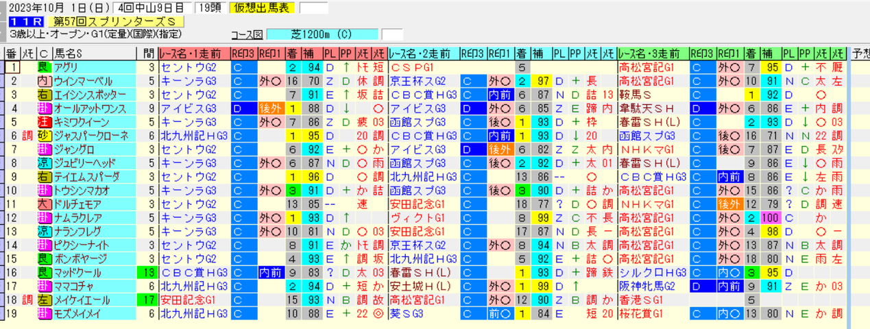This screenshot has width=870, height=329.
Task: Select the レース名・1走前 column header
Action: click(193, 53)
